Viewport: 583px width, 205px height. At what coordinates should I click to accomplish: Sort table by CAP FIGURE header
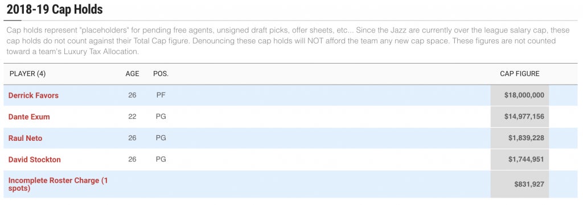pos(520,74)
